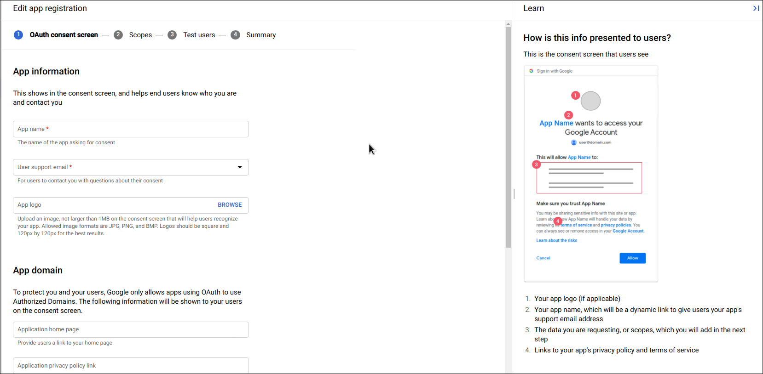The height and width of the screenshot is (374, 763).
Task: Click the step 2 Scopes number icon
Action: click(118, 35)
